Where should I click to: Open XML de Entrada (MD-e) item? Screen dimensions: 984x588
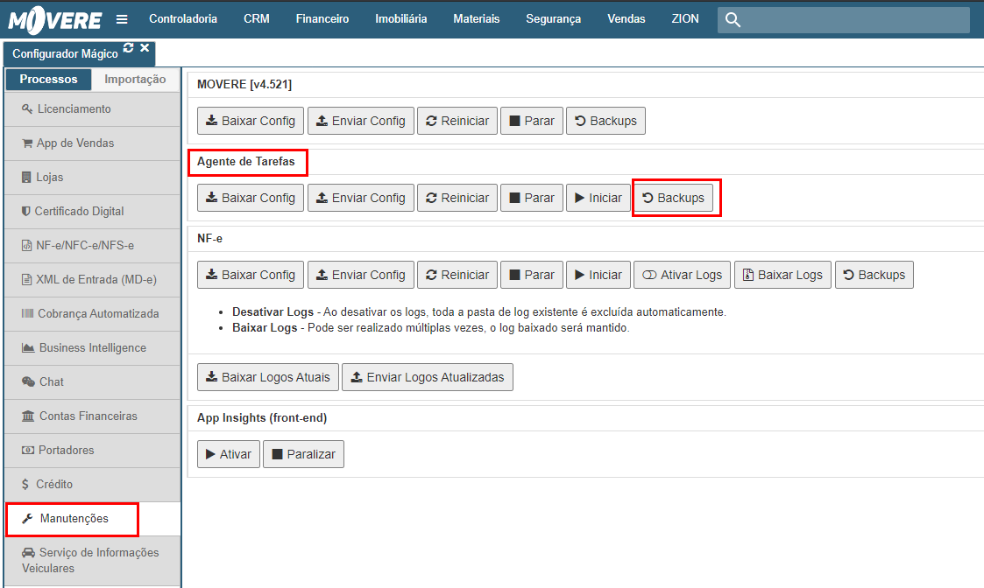(92, 280)
